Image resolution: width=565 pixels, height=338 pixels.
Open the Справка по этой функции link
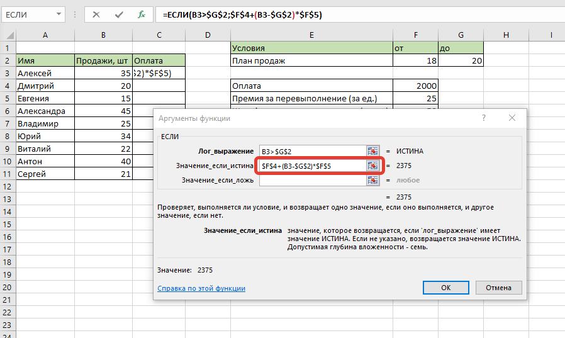(x=201, y=288)
